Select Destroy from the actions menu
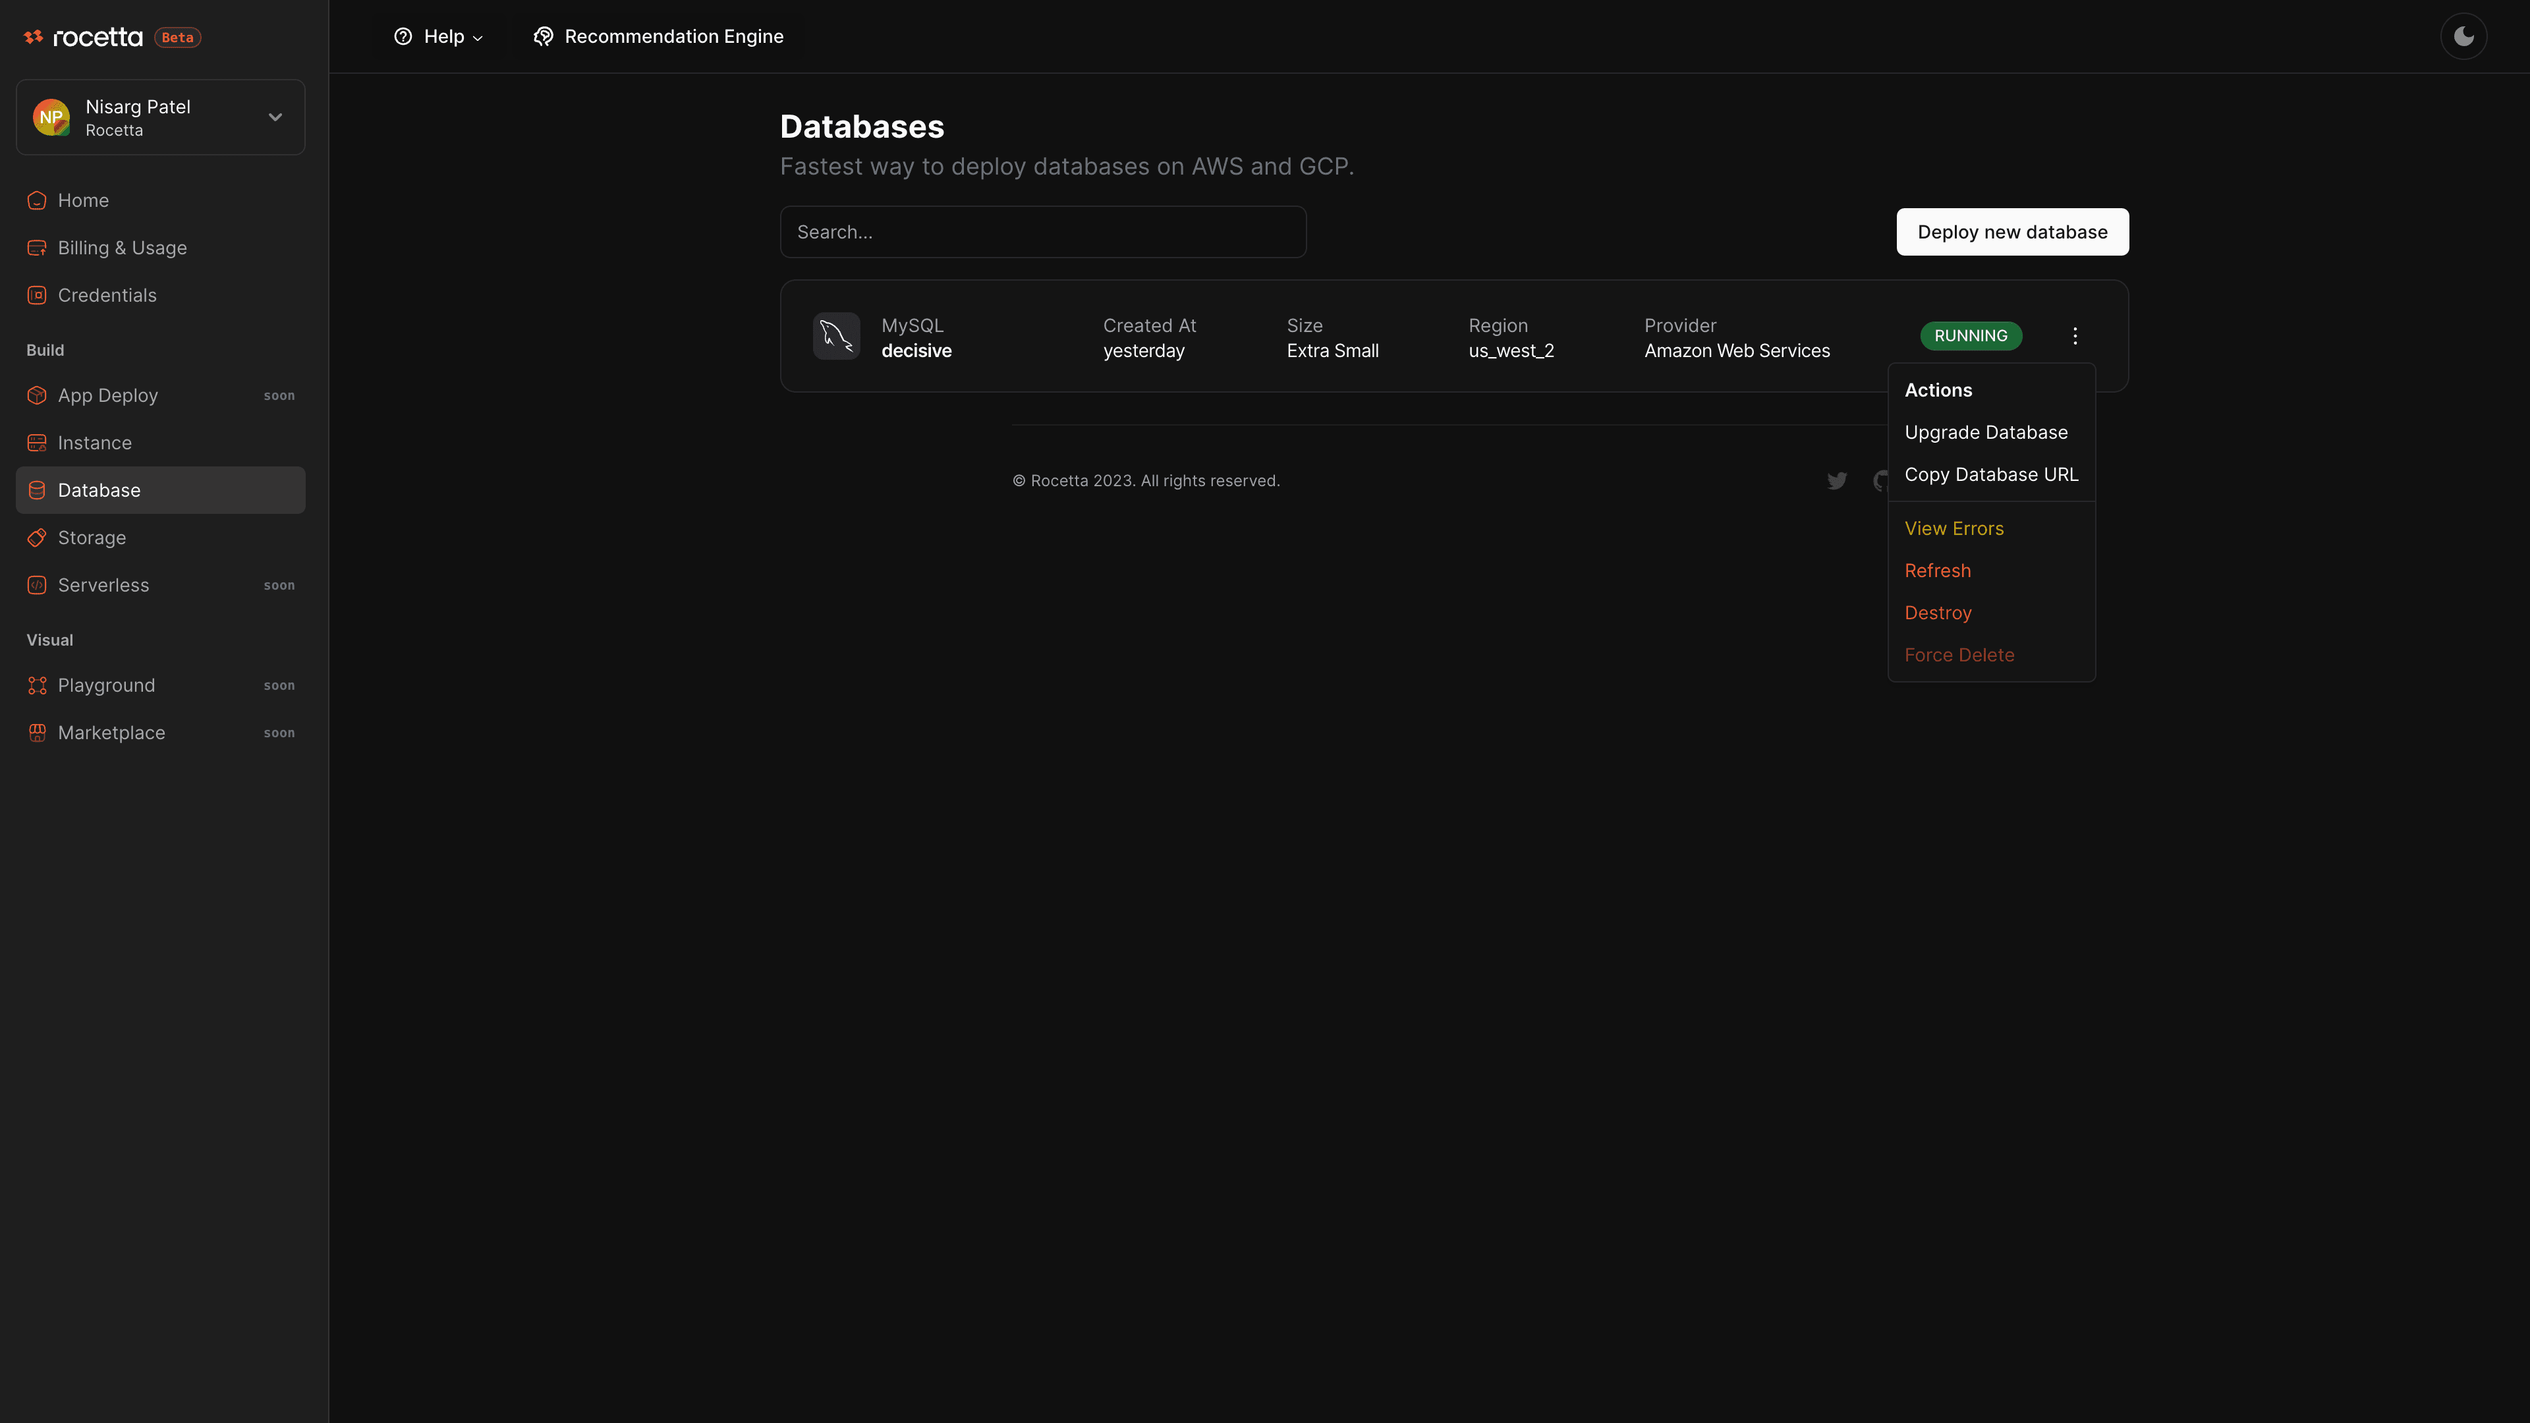 coord(1938,611)
